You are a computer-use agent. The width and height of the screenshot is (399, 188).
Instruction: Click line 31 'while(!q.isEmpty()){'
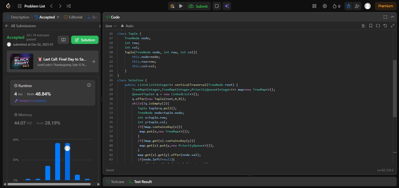(150, 103)
